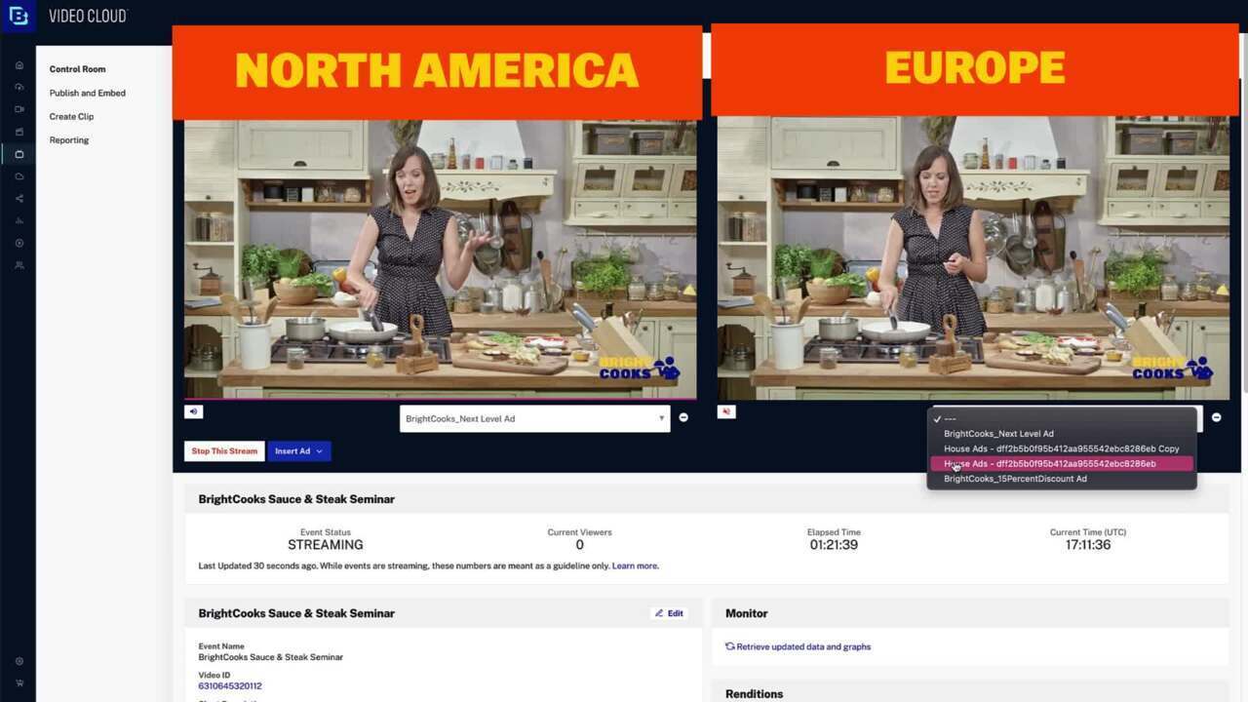Open Video ID 6310645320112 link
Viewport: 1248px width, 702px height.
click(230, 685)
